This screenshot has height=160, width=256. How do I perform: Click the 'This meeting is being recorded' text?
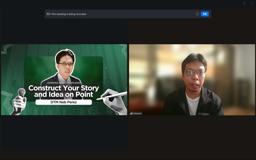[x=69, y=14]
